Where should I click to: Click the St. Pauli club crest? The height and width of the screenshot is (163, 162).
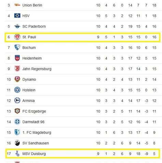(x=17, y=37)
